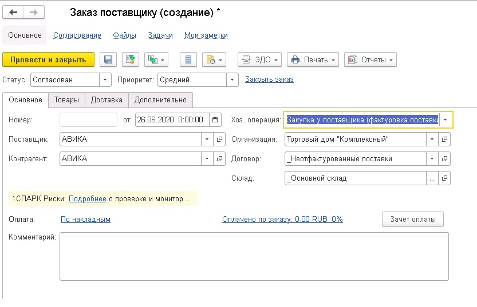Click the Поставщик field containing АВИКА
The height and width of the screenshot is (307, 477).
point(131,139)
